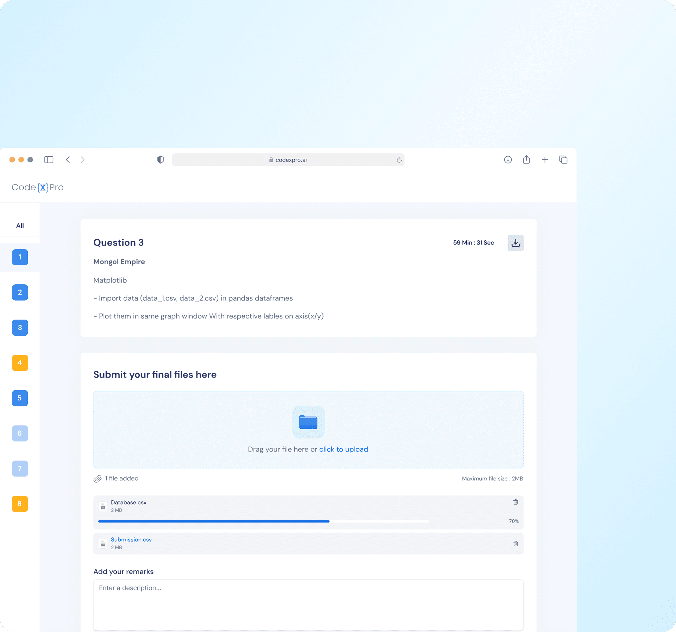Delete Submission.csv with its trash icon
This screenshot has height=632, width=676.
click(515, 544)
